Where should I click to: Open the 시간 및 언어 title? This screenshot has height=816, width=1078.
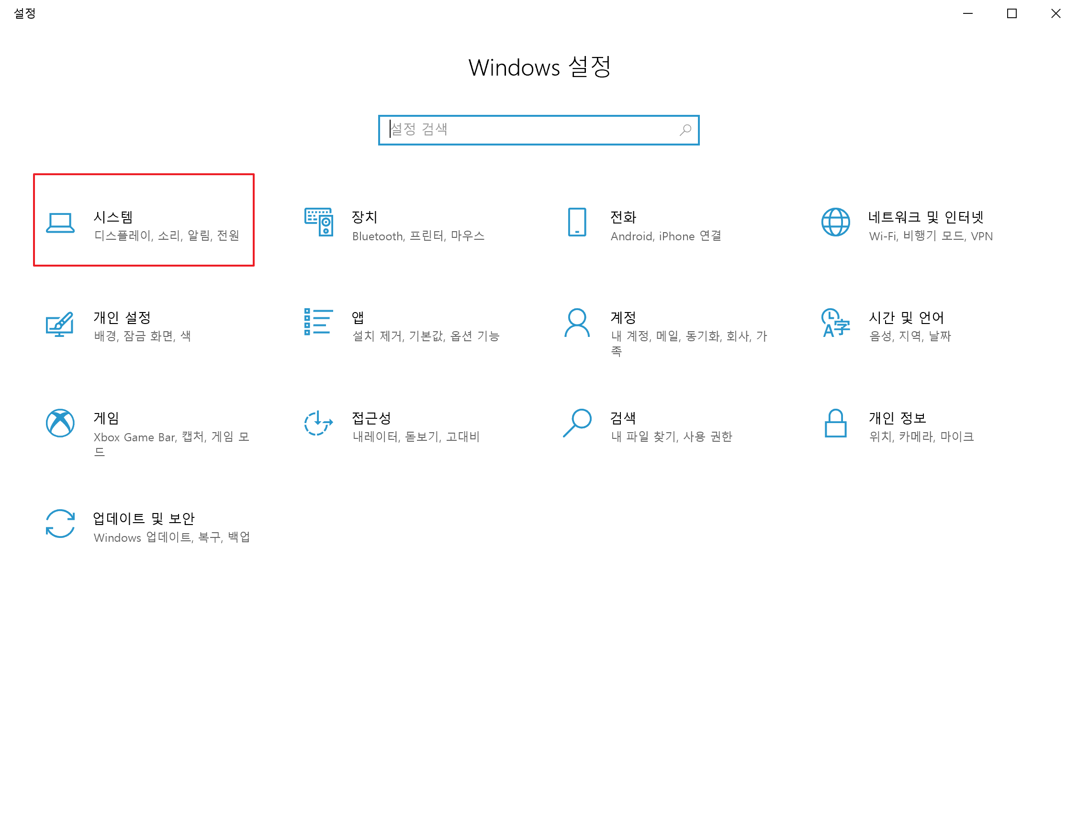(907, 318)
